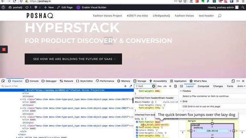The height and width of the screenshot is (138, 246).
Task: Clear the 'font' styles filter
Action: point(153,86)
